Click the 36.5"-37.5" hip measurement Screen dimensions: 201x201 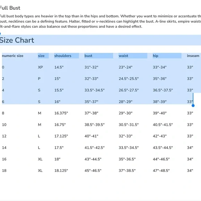(x=163, y=90)
